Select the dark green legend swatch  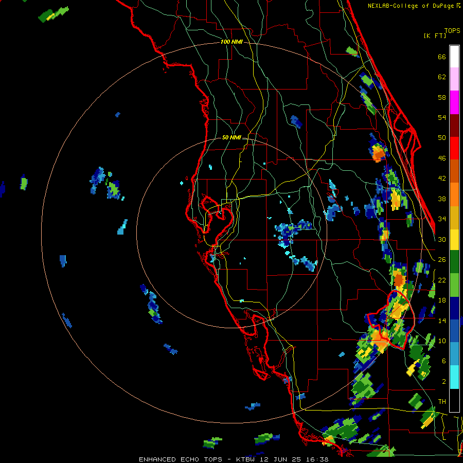(454, 262)
